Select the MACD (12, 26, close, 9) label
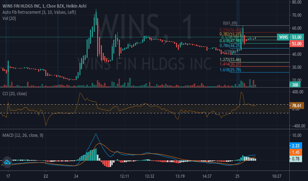This screenshot has width=308, height=181. click(x=23, y=135)
